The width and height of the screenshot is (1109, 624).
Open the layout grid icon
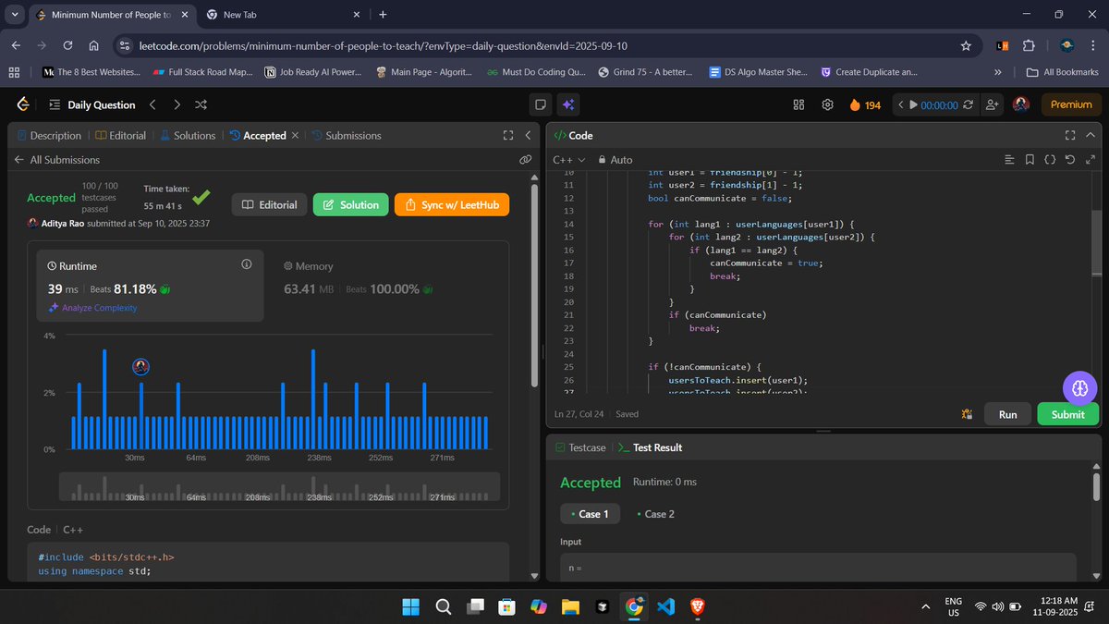click(799, 104)
